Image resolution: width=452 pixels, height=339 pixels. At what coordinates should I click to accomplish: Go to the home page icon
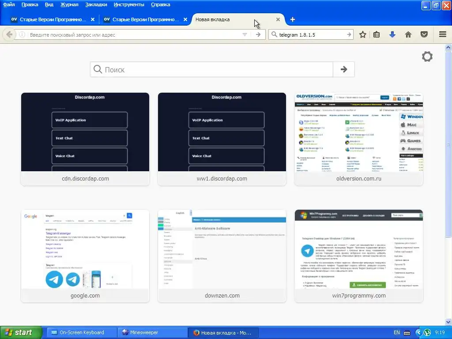408,34
